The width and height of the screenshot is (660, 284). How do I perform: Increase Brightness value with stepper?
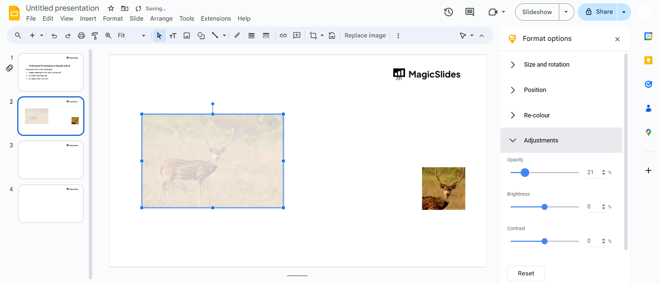[x=604, y=205]
